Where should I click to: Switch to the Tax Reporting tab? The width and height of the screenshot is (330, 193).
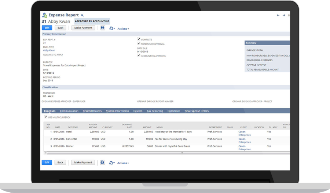[155, 111]
